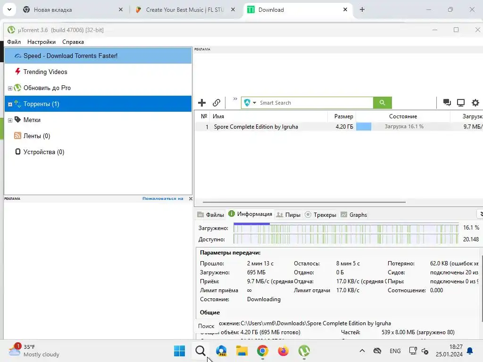Click the Add Torrent plus icon
The image size is (483, 362).
coord(202,102)
